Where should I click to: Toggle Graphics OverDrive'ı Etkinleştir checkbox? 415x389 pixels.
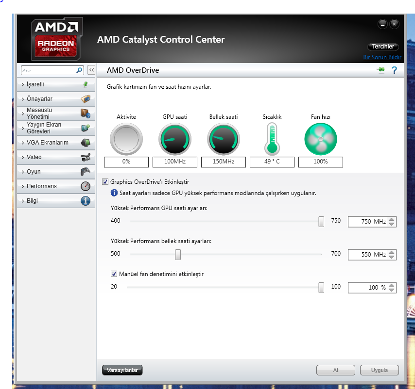(x=105, y=182)
